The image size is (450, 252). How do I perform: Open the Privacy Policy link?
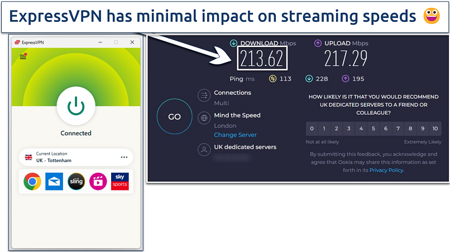386,170
